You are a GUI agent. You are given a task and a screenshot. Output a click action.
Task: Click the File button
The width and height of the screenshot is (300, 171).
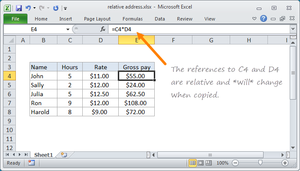click(15, 19)
